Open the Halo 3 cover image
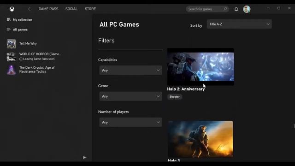The image size is (295, 166). pyautogui.click(x=201, y=139)
